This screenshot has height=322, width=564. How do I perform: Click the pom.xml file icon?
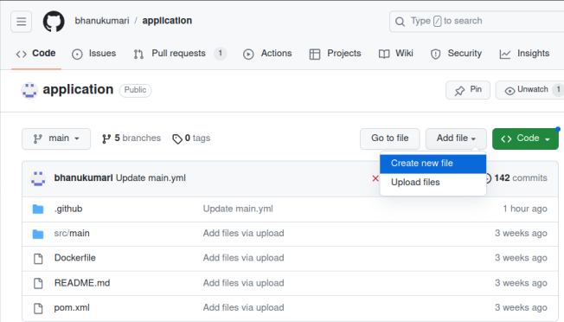38,308
